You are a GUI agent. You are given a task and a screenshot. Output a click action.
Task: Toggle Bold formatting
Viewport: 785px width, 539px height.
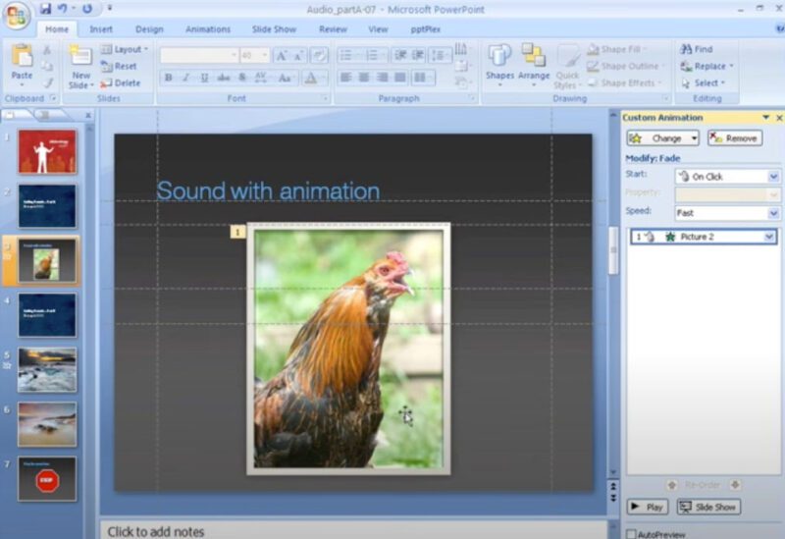169,78
